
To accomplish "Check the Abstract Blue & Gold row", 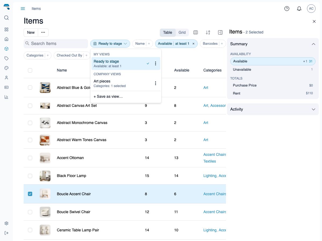I will pos(30,88).
